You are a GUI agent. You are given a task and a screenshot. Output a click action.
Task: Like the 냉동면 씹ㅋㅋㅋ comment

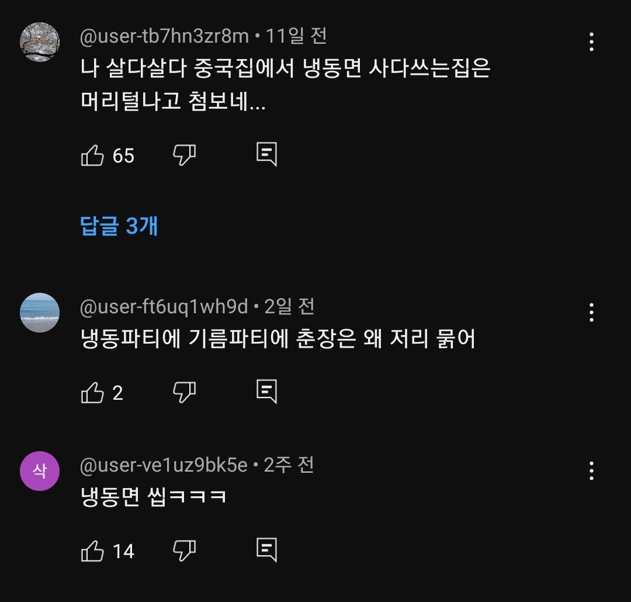click(x=93, y=550)
